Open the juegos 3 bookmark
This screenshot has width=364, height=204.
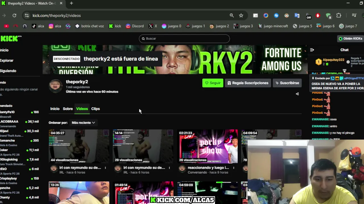(243, 26)
